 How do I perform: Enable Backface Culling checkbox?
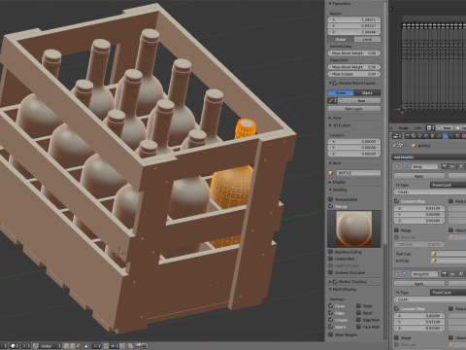[330, 252]
